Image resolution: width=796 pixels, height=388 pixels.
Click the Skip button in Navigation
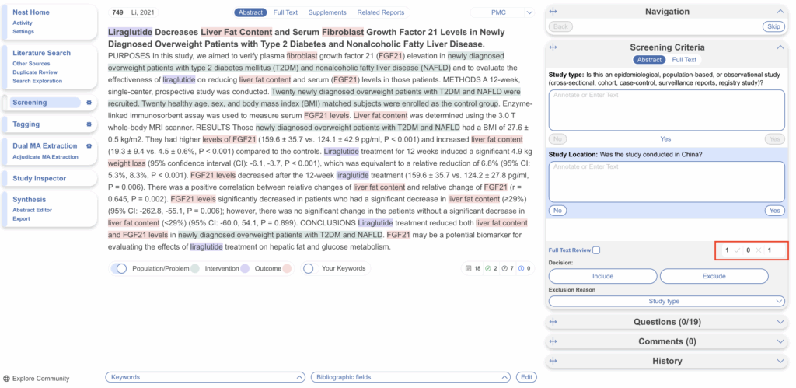pos(772,26)
